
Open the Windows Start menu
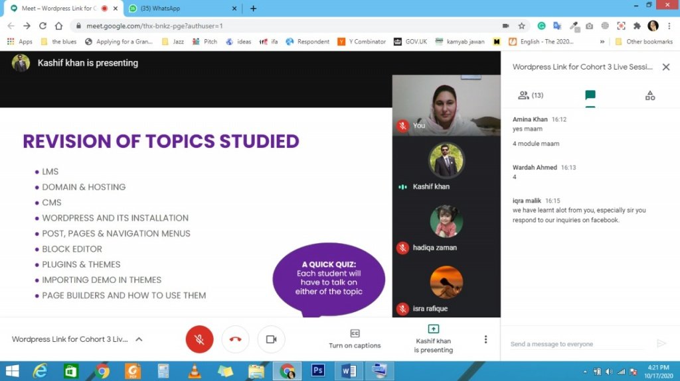pyautogui.click(x=12, y=371)
